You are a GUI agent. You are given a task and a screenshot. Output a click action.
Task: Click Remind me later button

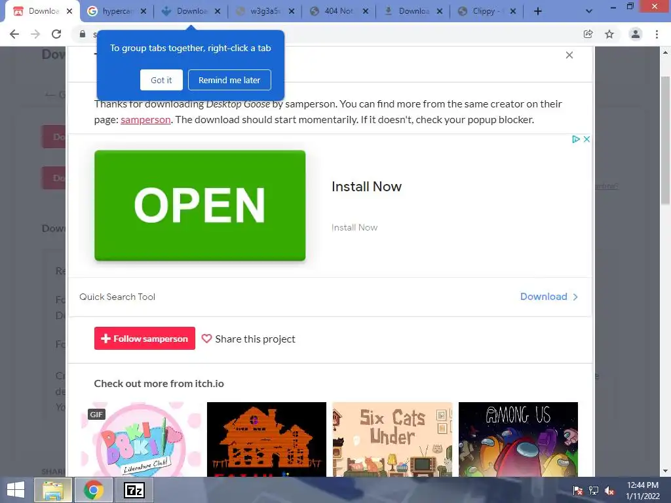point(229,80)
